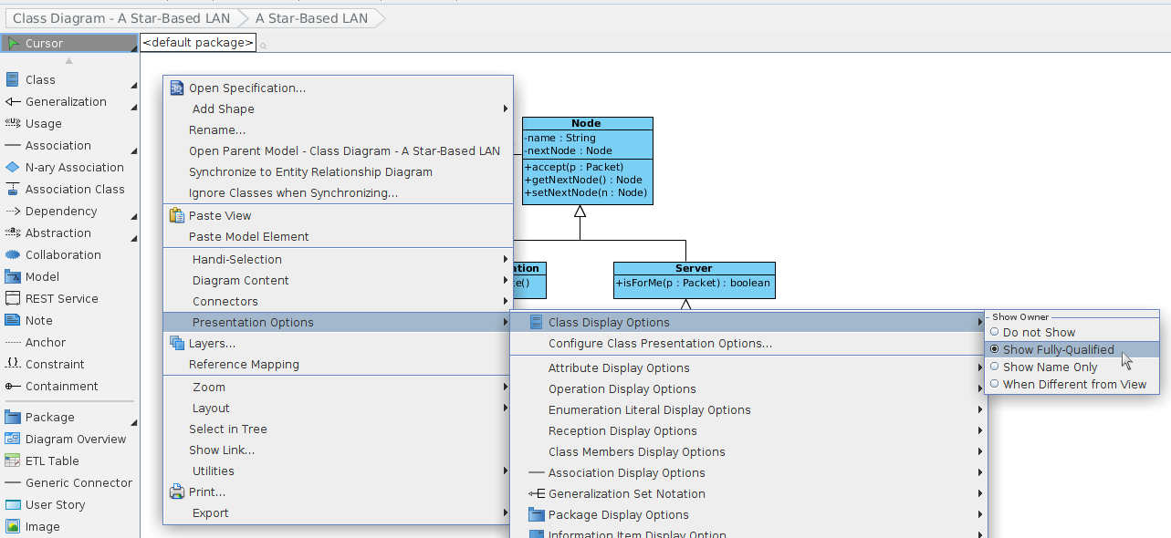
Task: Open Generalization Set Notation submenu
Action: [749, 493]
